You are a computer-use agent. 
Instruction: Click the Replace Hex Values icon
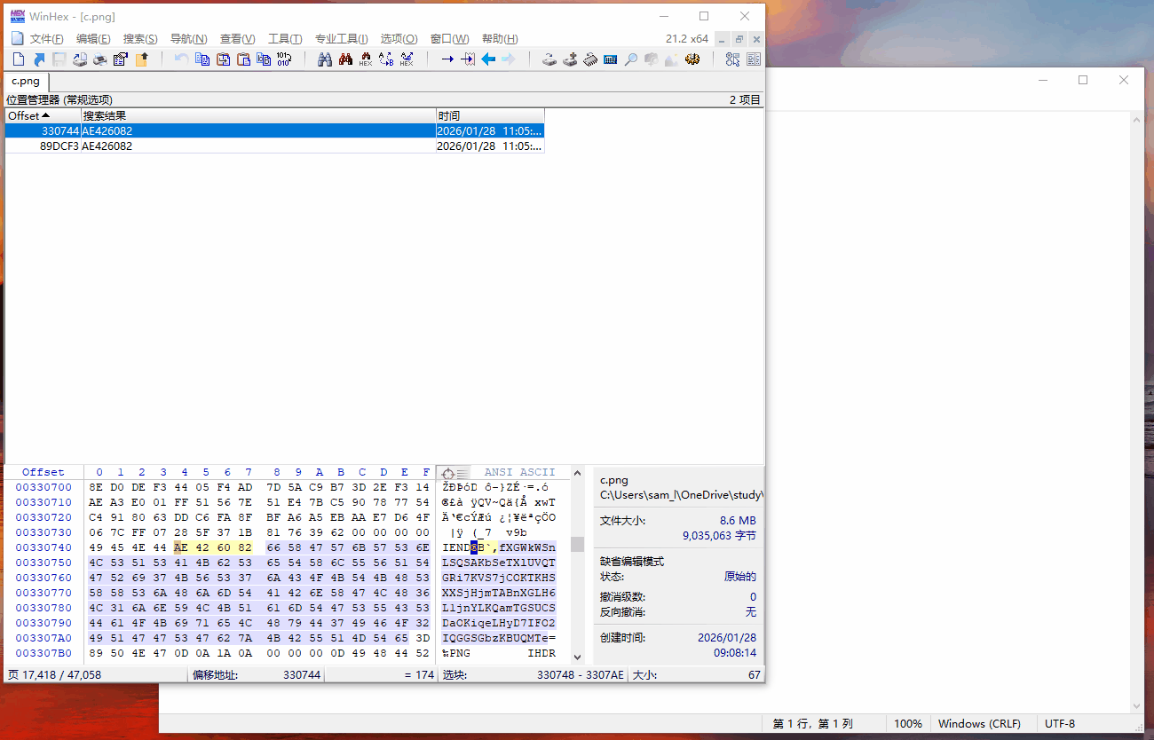pyautogui.click(x=407, y=59)
